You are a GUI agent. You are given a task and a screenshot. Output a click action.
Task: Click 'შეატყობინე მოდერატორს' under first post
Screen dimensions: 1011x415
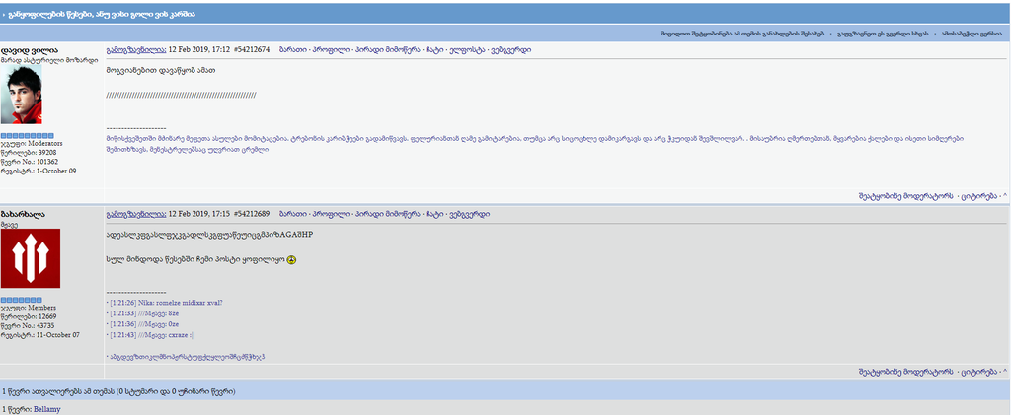[906, 195]
